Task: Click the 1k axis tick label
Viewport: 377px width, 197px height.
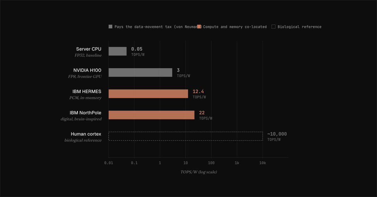Action: pos(237,163)
